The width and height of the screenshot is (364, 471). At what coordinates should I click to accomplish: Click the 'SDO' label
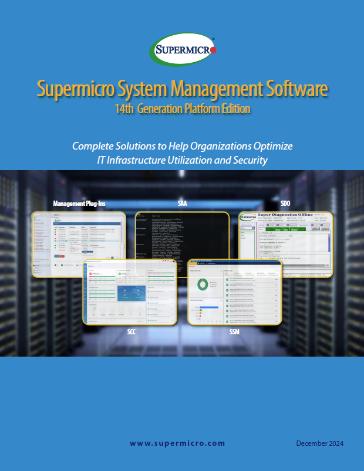[x=285, y=204]
